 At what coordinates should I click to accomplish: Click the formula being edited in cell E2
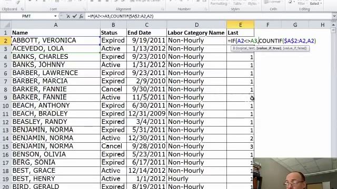pyautogui.click(x=272, y=41)
